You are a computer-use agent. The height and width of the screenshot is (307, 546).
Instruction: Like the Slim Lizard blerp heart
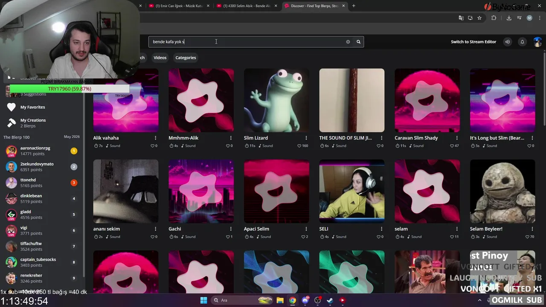point(299,146)
